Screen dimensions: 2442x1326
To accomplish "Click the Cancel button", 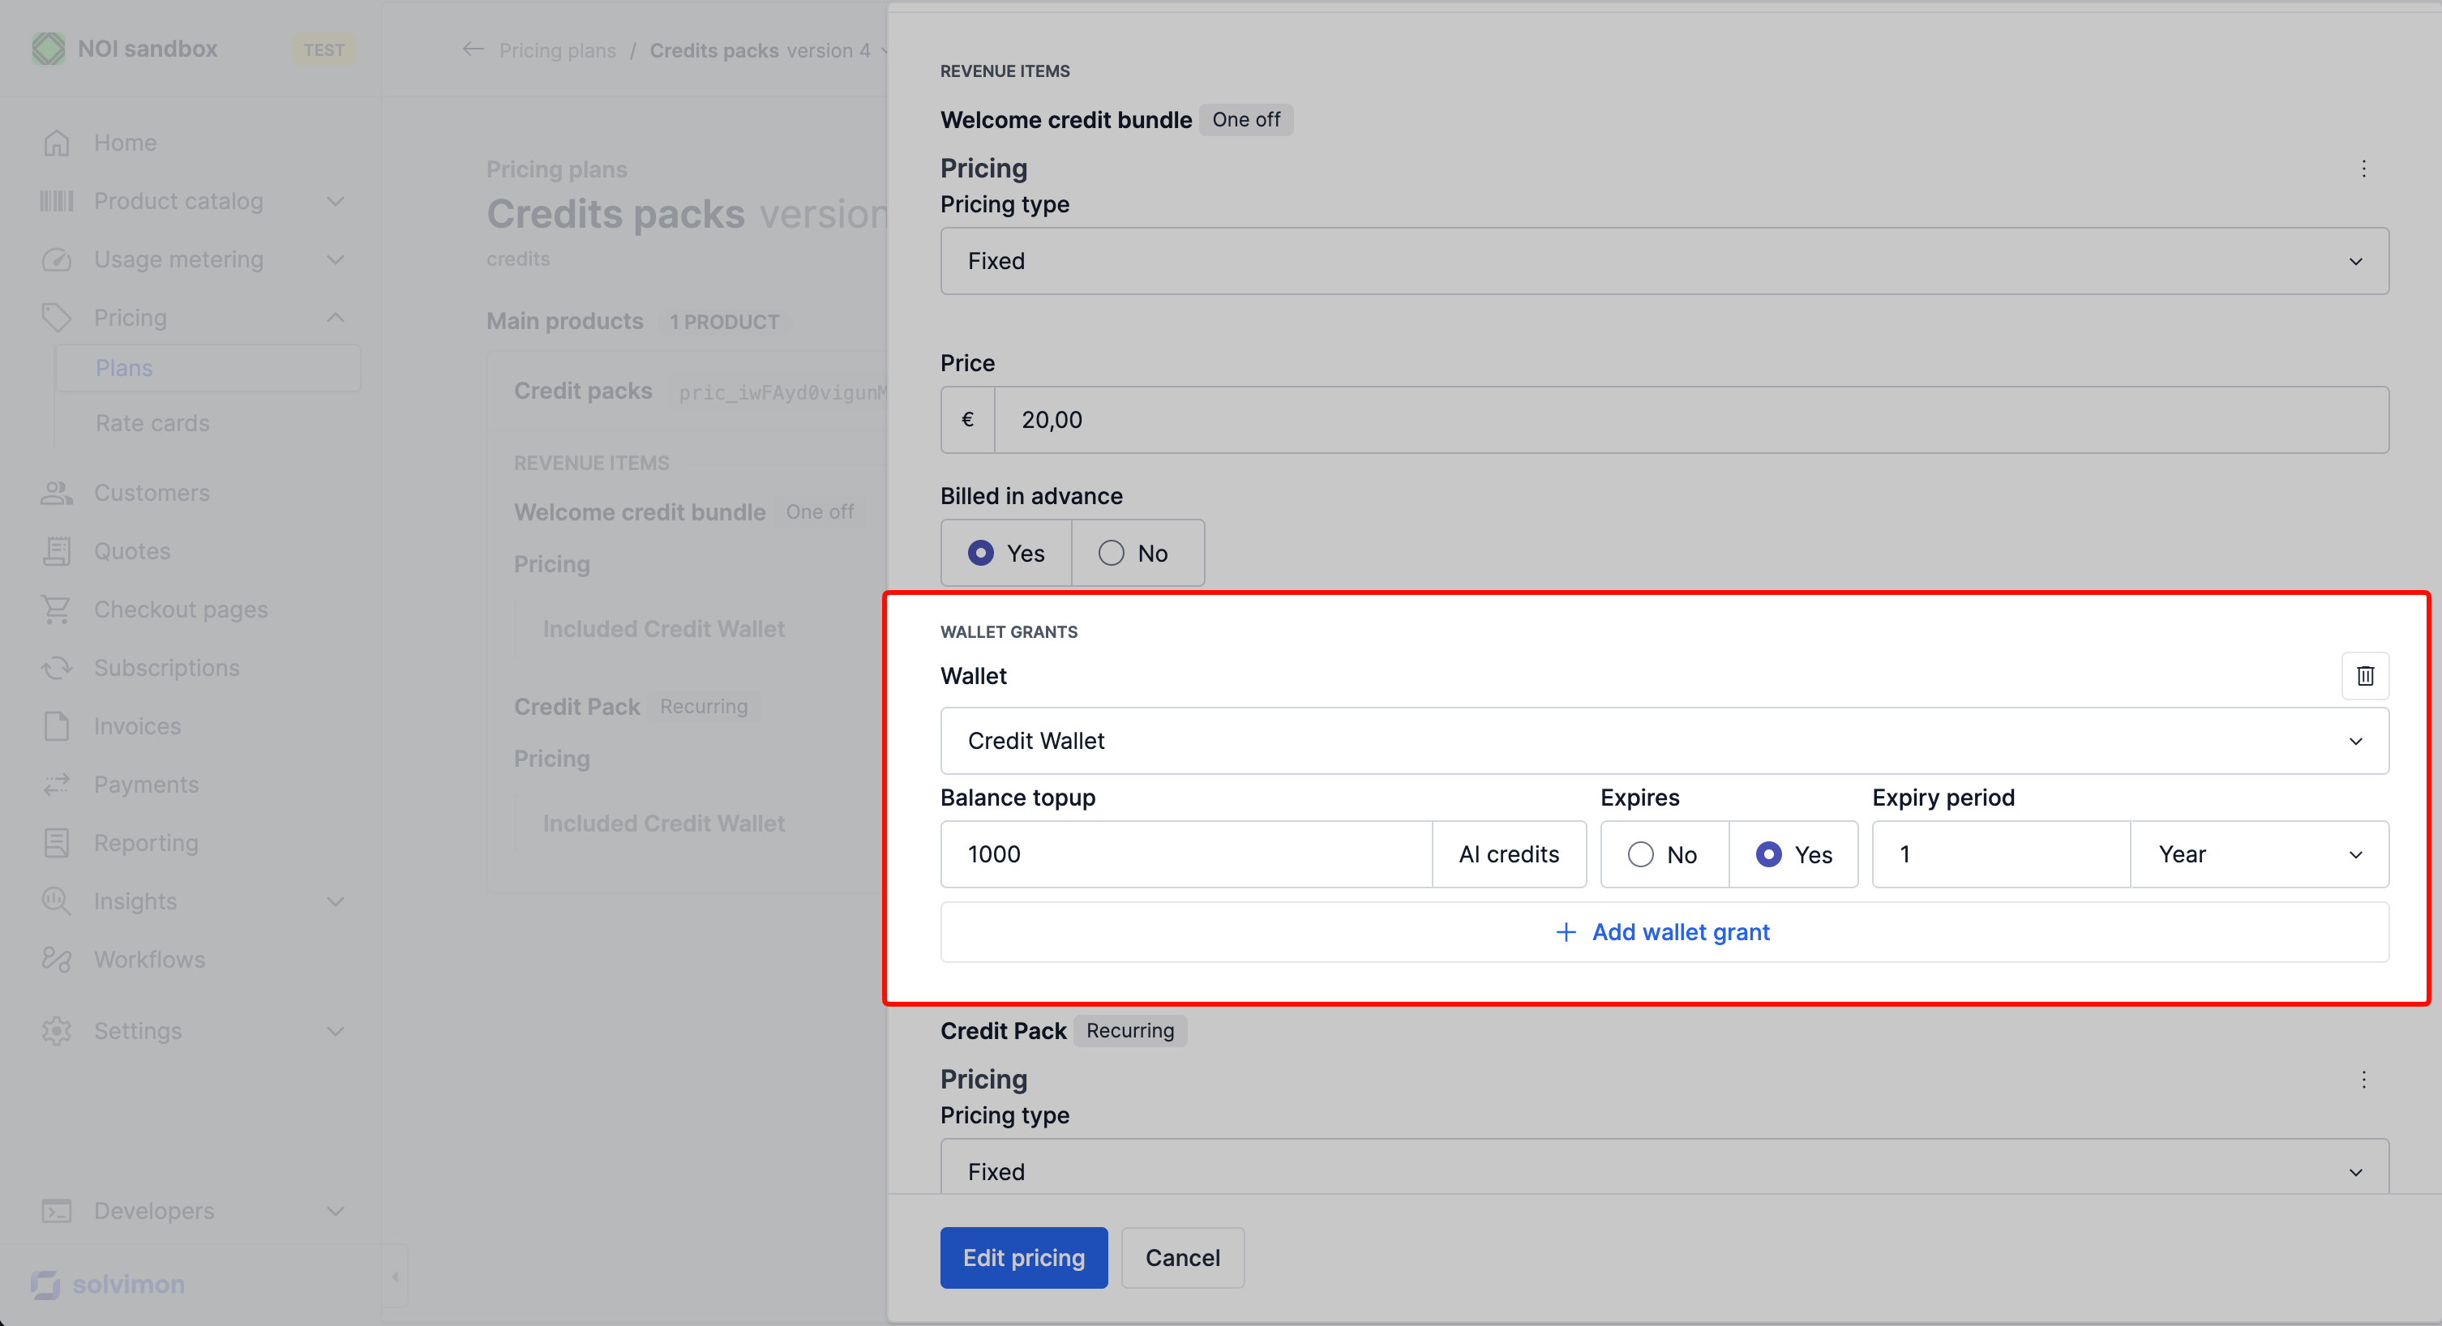I will click(1182, 1257).
